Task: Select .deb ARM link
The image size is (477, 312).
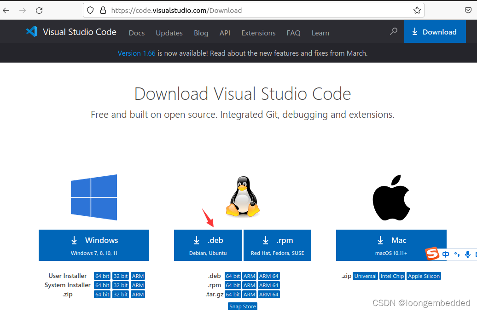Action: pos(249,276)
